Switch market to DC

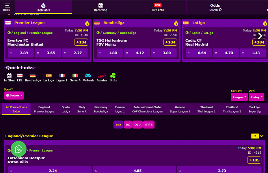pos(128,125)
